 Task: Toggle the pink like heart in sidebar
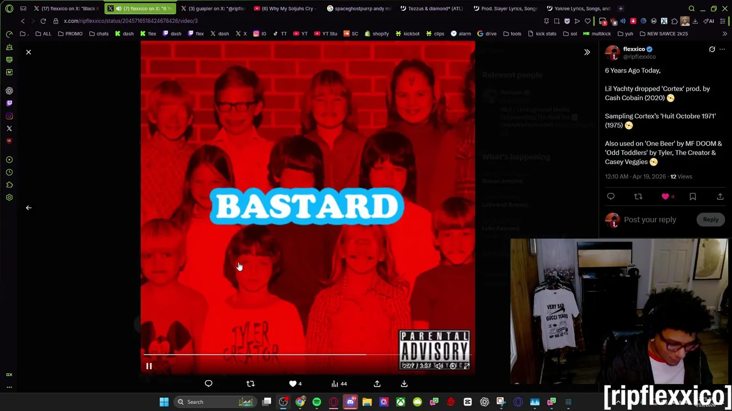[x=665, y=196]
